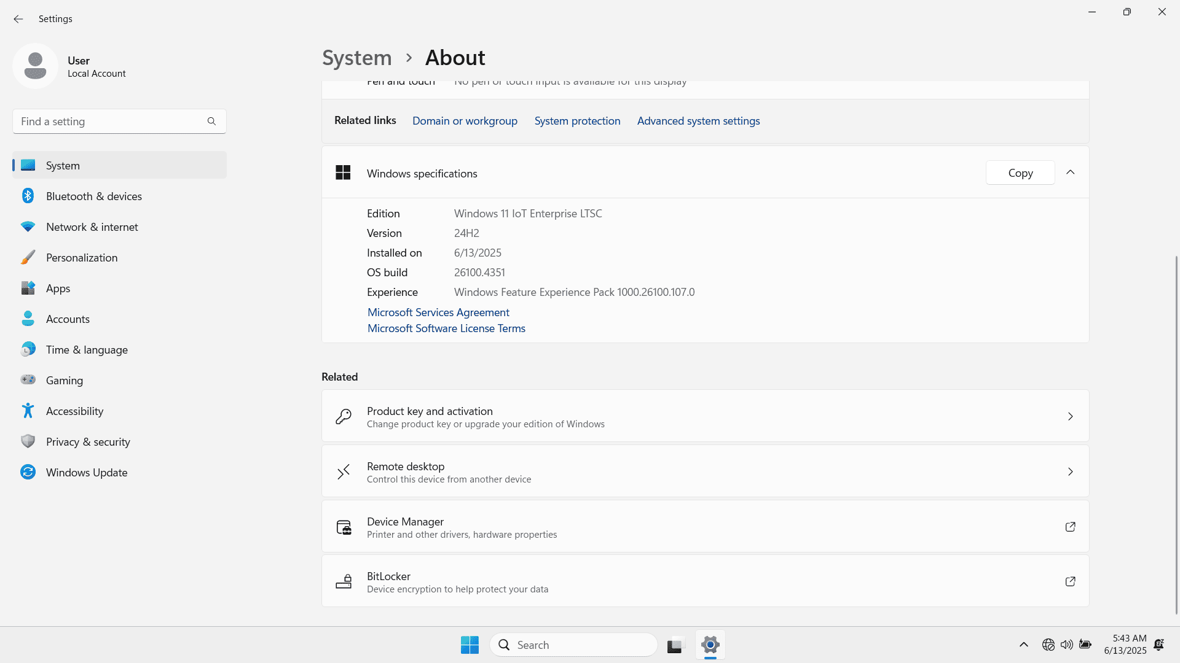Click the Device Manager icon

(344, 527)
